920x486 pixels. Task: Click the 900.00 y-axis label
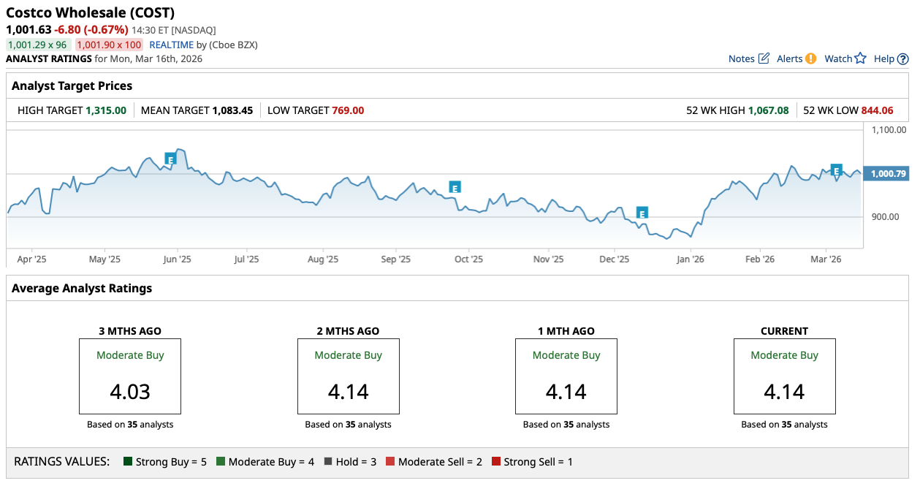tap(886, 217)
